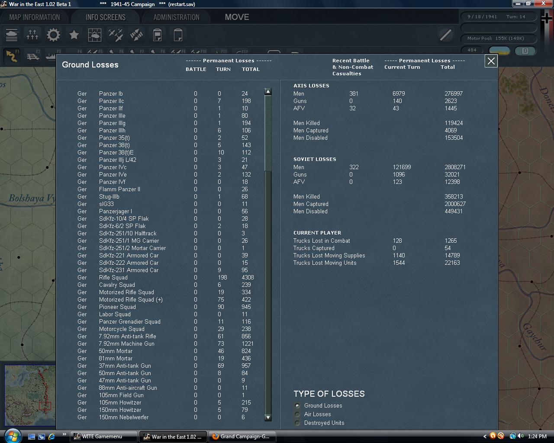Click the 484 counter field
The image size is (554, 443).
pos(472,50)
